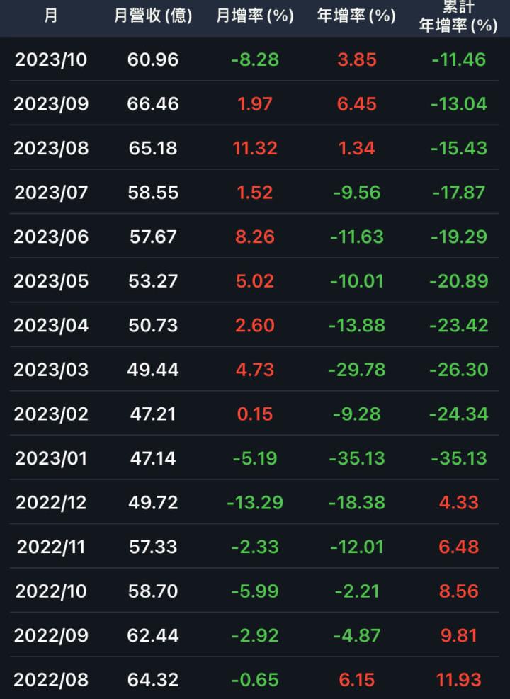Tap the 年增率 (%) column header
This screenshot has width=510, height=699.
pyautogui.click(x=356, y=16)
